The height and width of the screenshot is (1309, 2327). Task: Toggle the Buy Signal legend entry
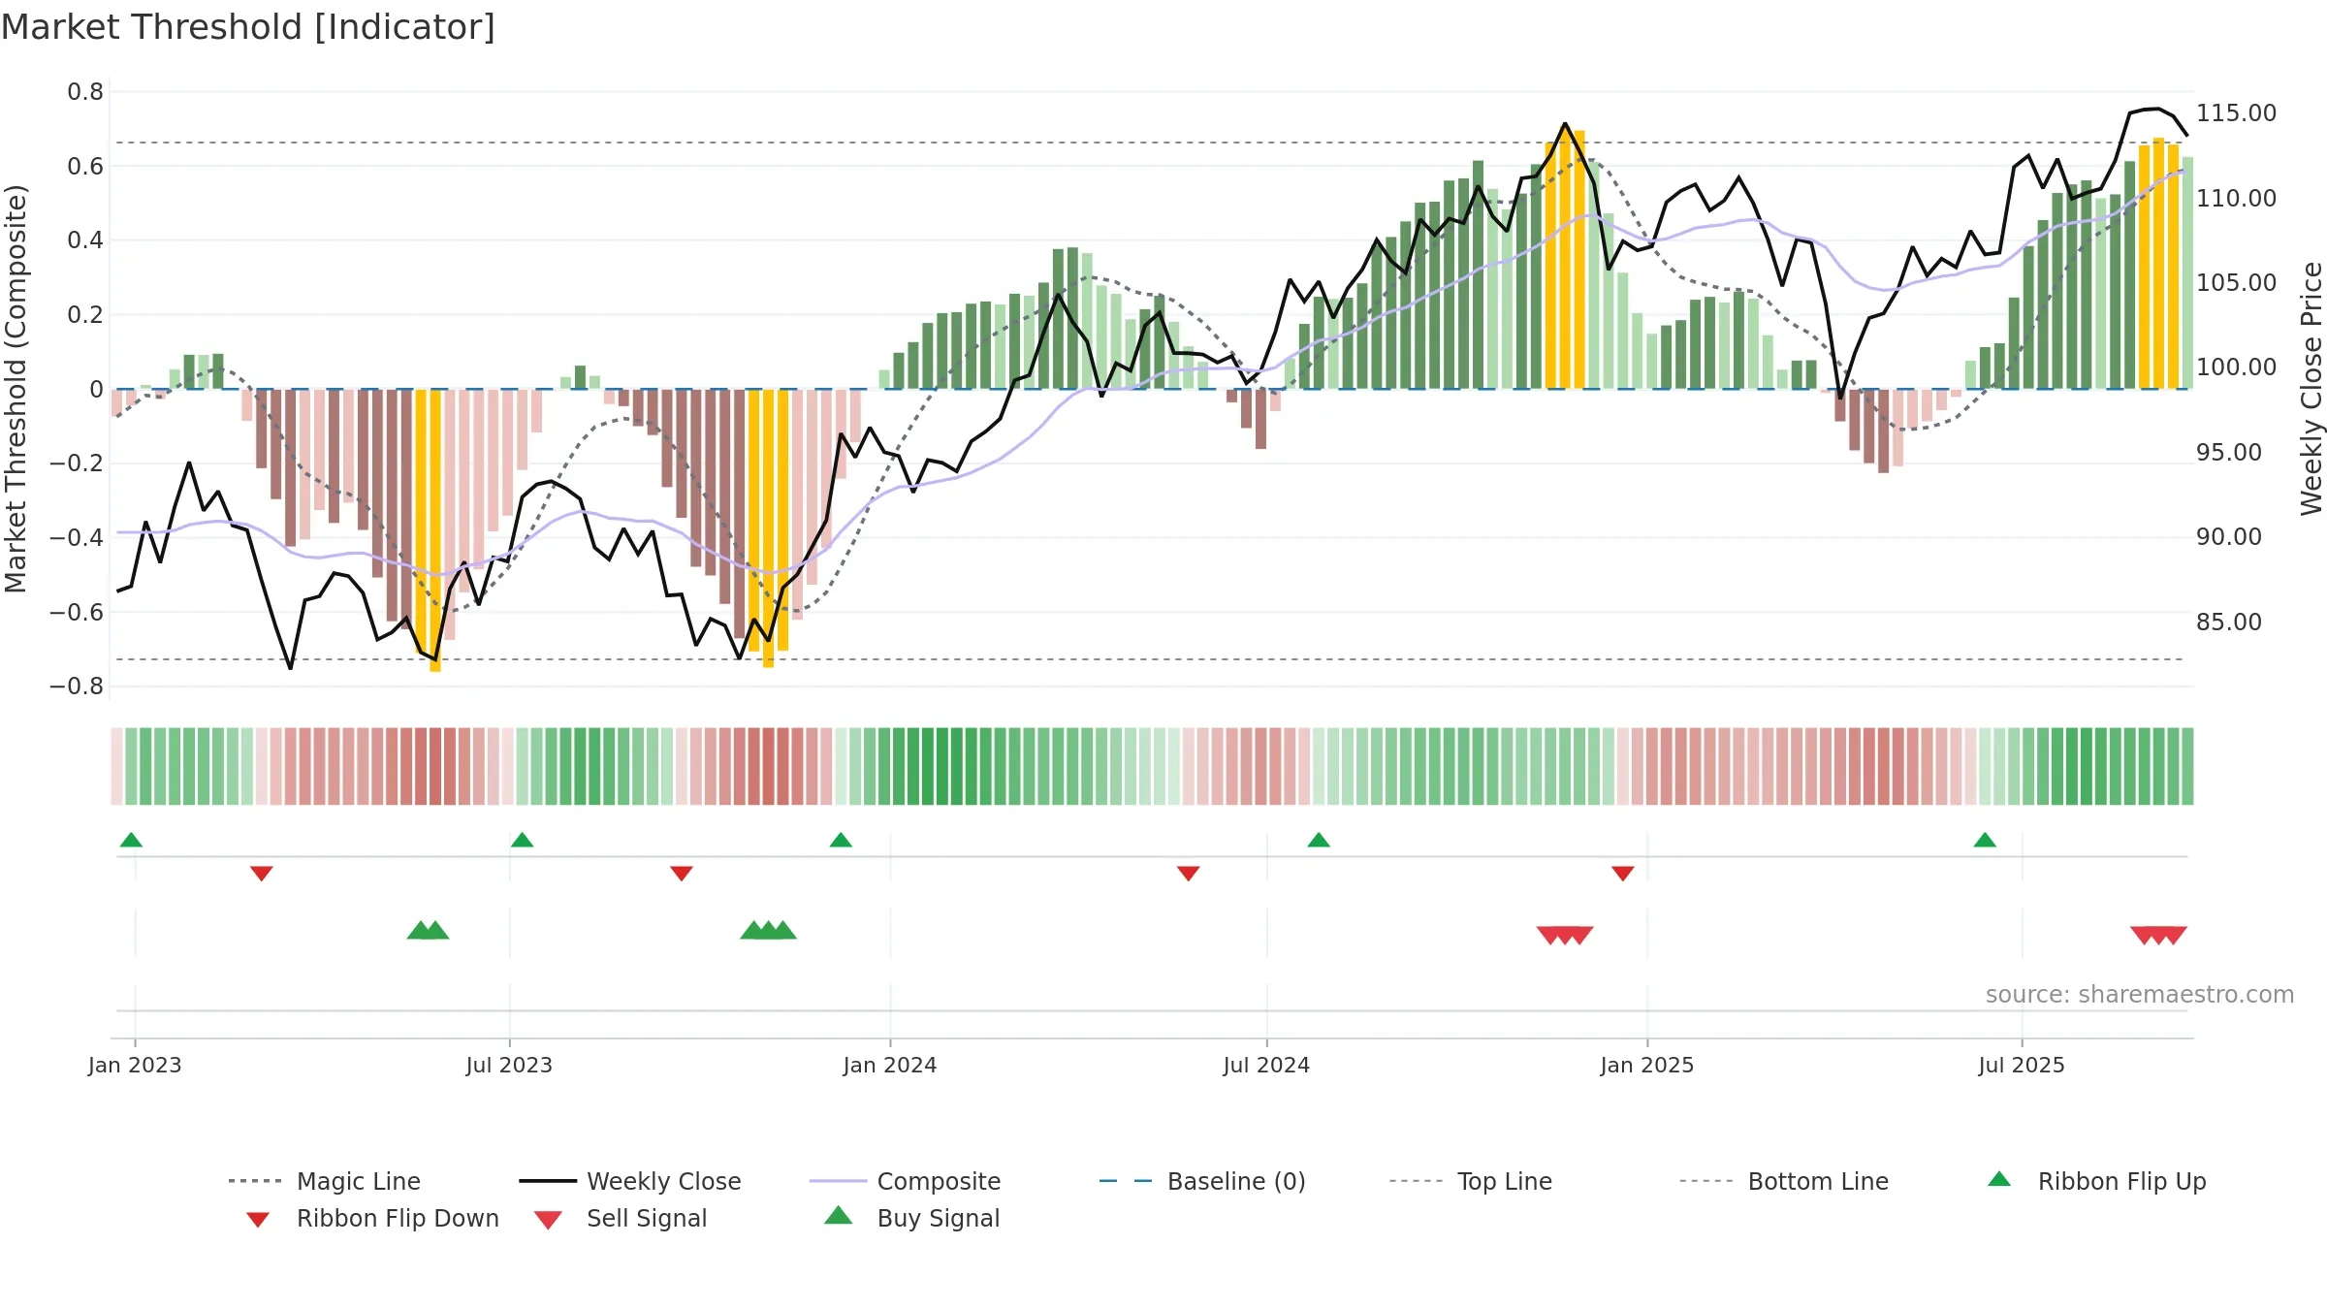tap(911, 1218)
